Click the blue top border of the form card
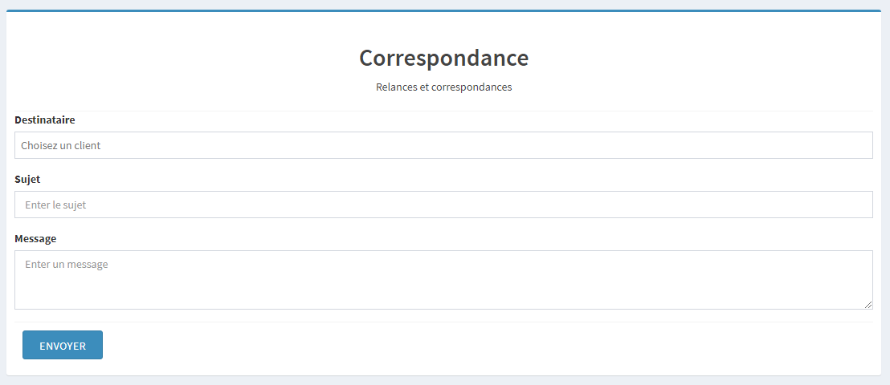890x385 pixels. coord(443,11)
